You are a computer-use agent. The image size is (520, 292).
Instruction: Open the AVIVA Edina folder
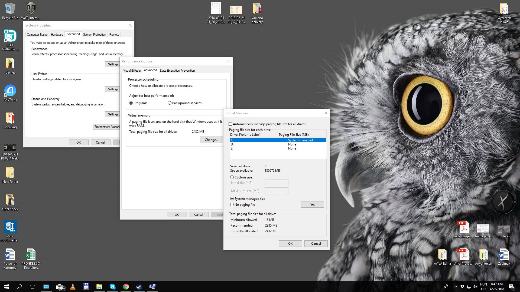(x=442, y=257)
